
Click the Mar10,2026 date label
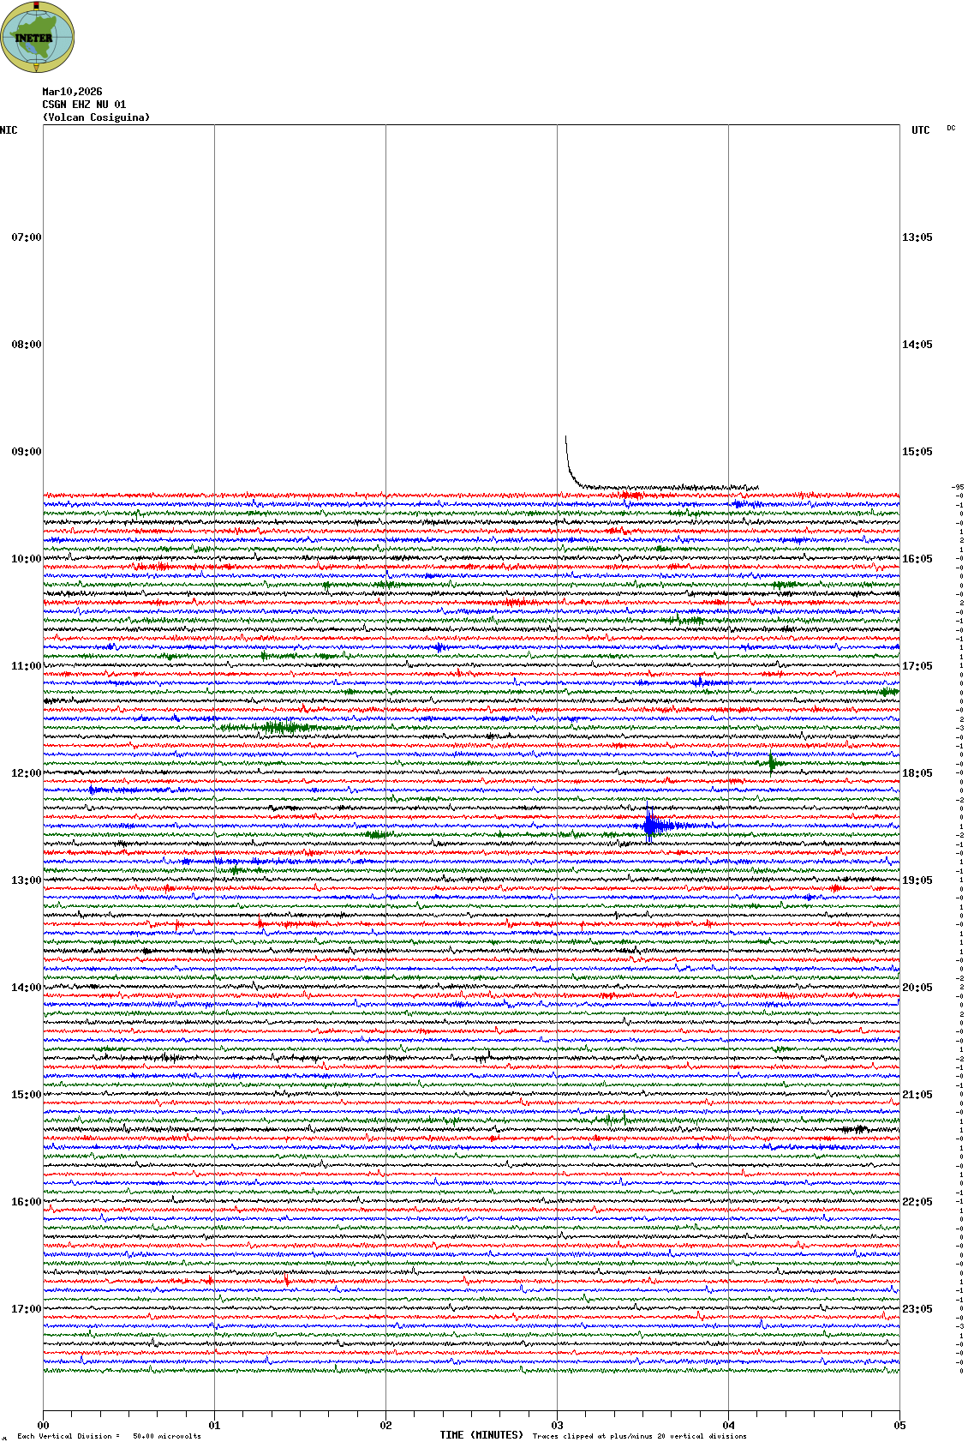point(72,92)
